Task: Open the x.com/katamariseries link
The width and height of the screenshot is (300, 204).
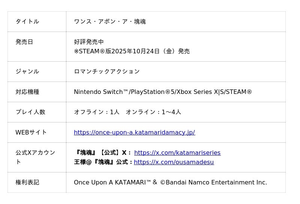Action: pyautogui.click(x=177, y=153)
